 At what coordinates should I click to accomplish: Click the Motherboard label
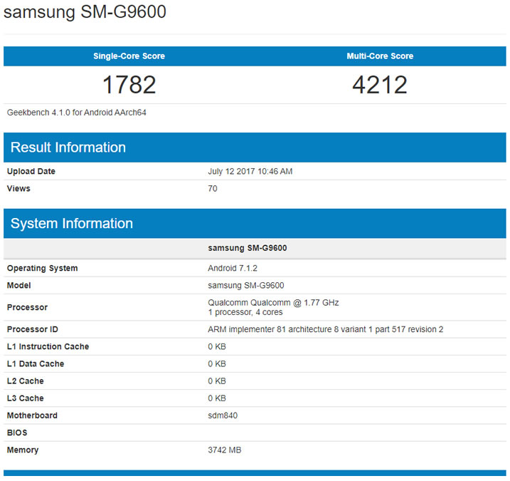[32, 415]
